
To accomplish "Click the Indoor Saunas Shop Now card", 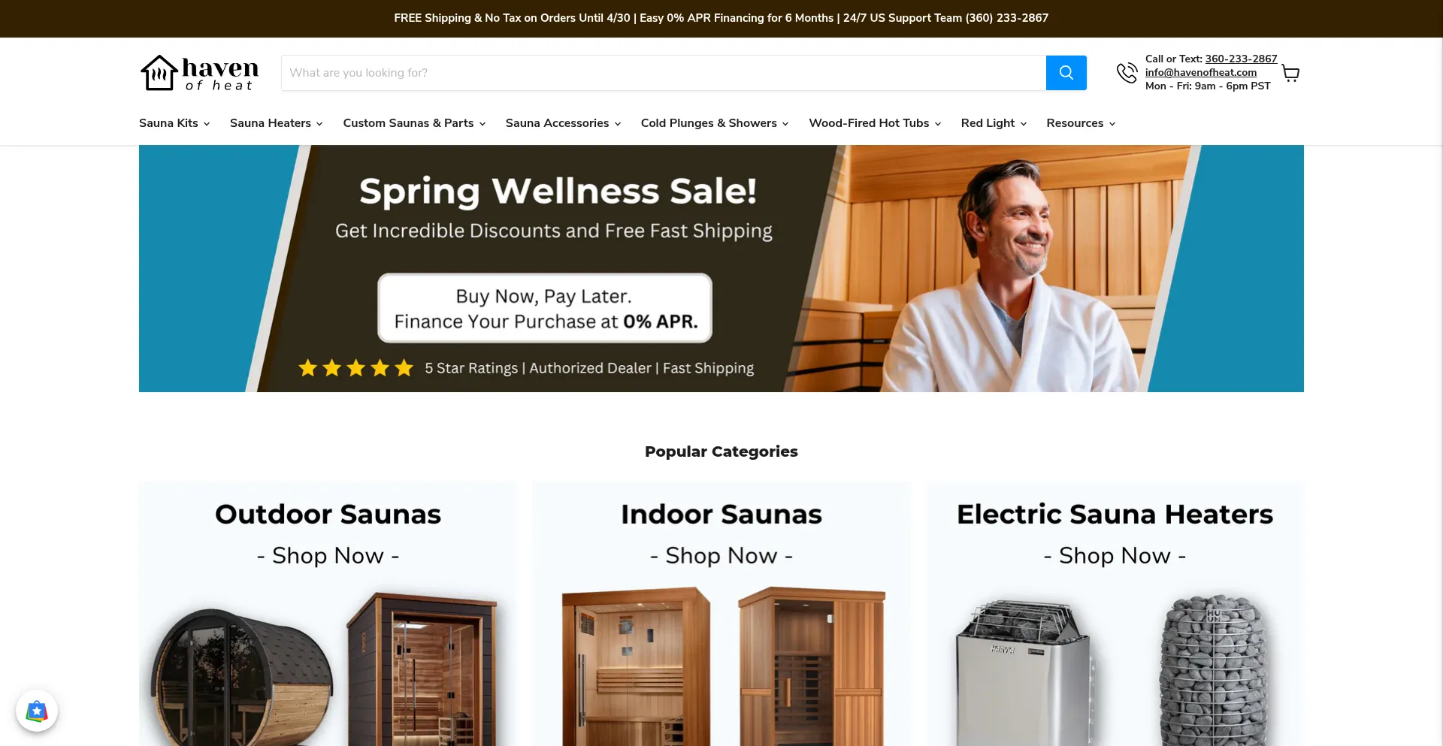I will pyautogui.click(x=721, y=614).
